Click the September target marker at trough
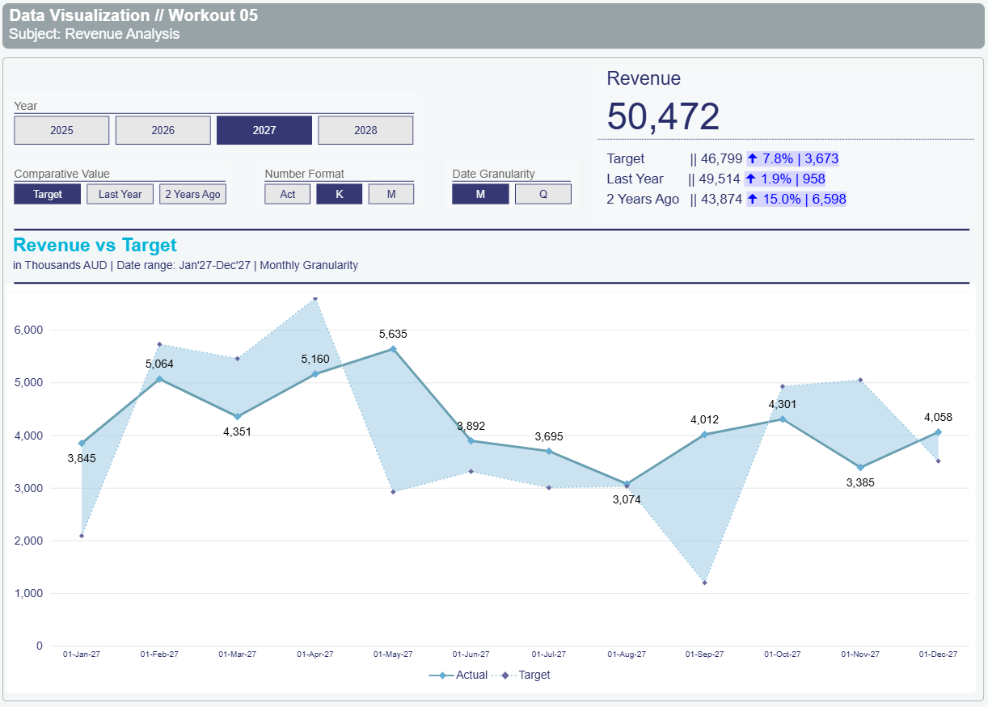Screen dimensions: 988x707 point(705,583)
